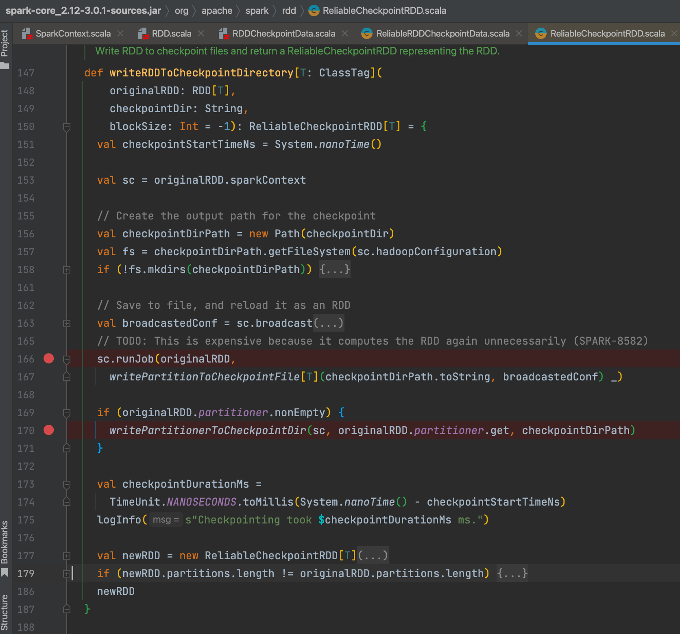Click the apache breadcrumb segment
Screen dimensions: 680x634
tap(217, 11)
